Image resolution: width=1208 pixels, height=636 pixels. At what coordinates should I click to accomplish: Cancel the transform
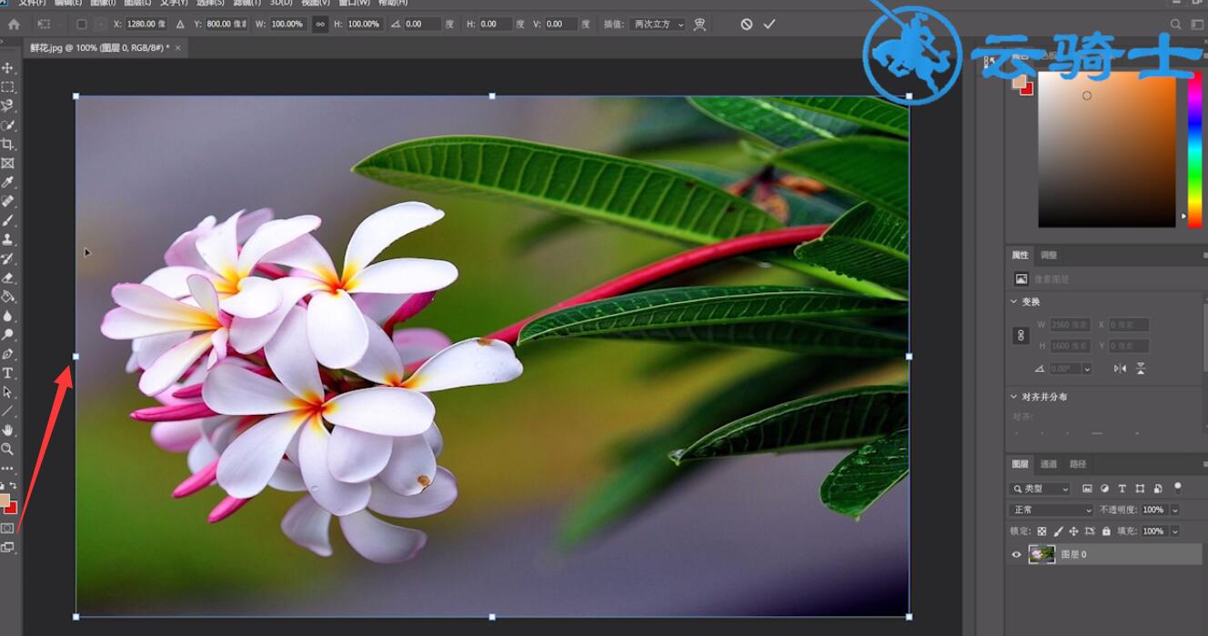coord(746,25)
